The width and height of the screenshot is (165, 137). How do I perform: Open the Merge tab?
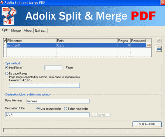click(16, 31)
